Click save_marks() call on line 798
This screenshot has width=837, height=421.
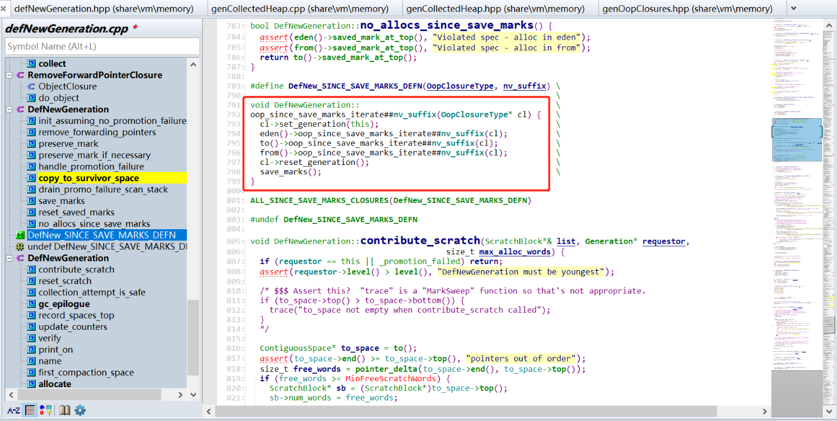[291, 172]
